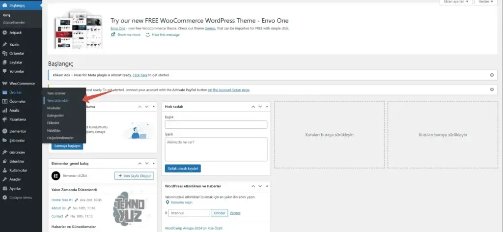Click the Sayfalar pages icon
The width and height of the screenshot is (503, 232).
(4, 62)
